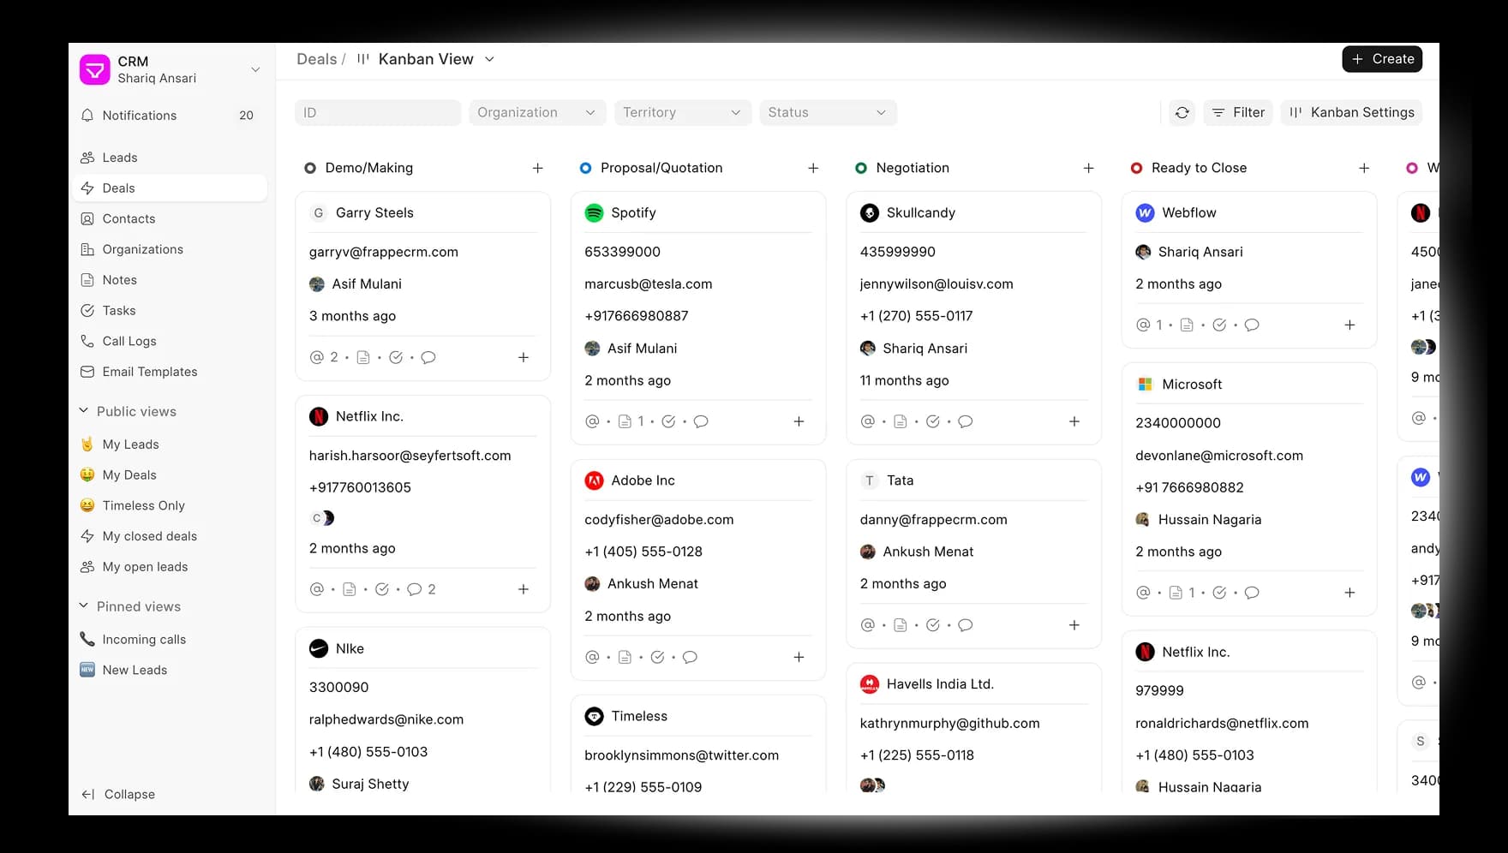Open Organizations in sidebar
The image size is (1508, 853).
pos(170,249)
